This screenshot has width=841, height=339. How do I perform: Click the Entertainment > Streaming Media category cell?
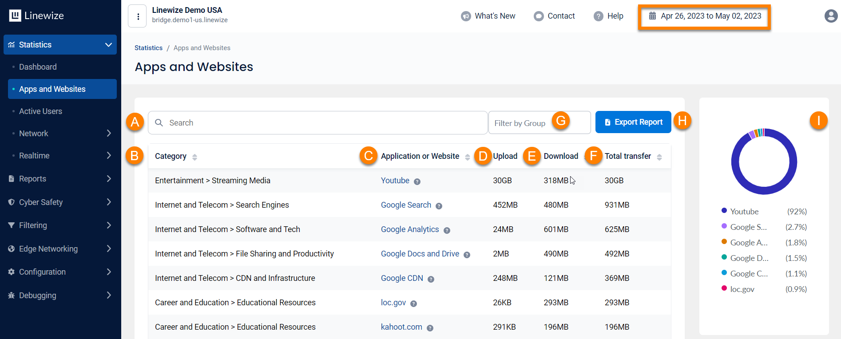(x=213, y=181)
